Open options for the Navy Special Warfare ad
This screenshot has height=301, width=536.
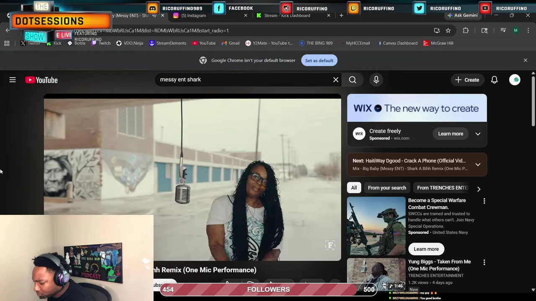(x=484, y=201)
